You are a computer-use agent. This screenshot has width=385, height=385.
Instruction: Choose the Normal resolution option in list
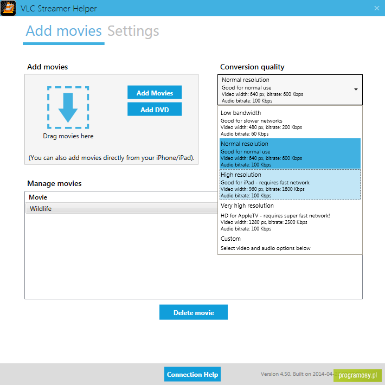coord(290,153)
